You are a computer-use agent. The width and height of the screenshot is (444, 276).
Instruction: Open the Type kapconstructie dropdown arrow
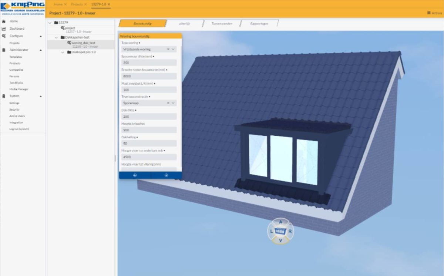(x=173, y=103)
